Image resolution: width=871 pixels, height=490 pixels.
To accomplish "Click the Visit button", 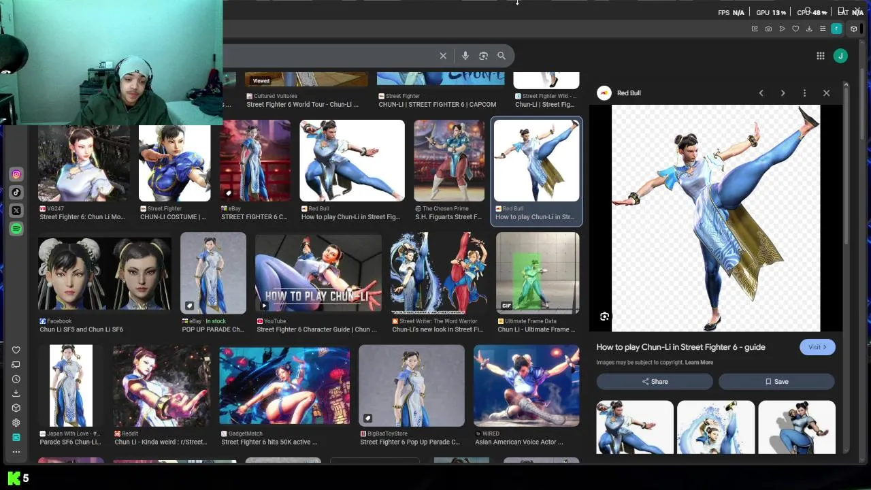I will (817, 347).
